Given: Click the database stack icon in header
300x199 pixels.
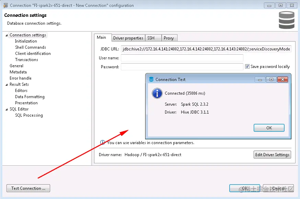Looking at the screenshot, I should (286, 20).
